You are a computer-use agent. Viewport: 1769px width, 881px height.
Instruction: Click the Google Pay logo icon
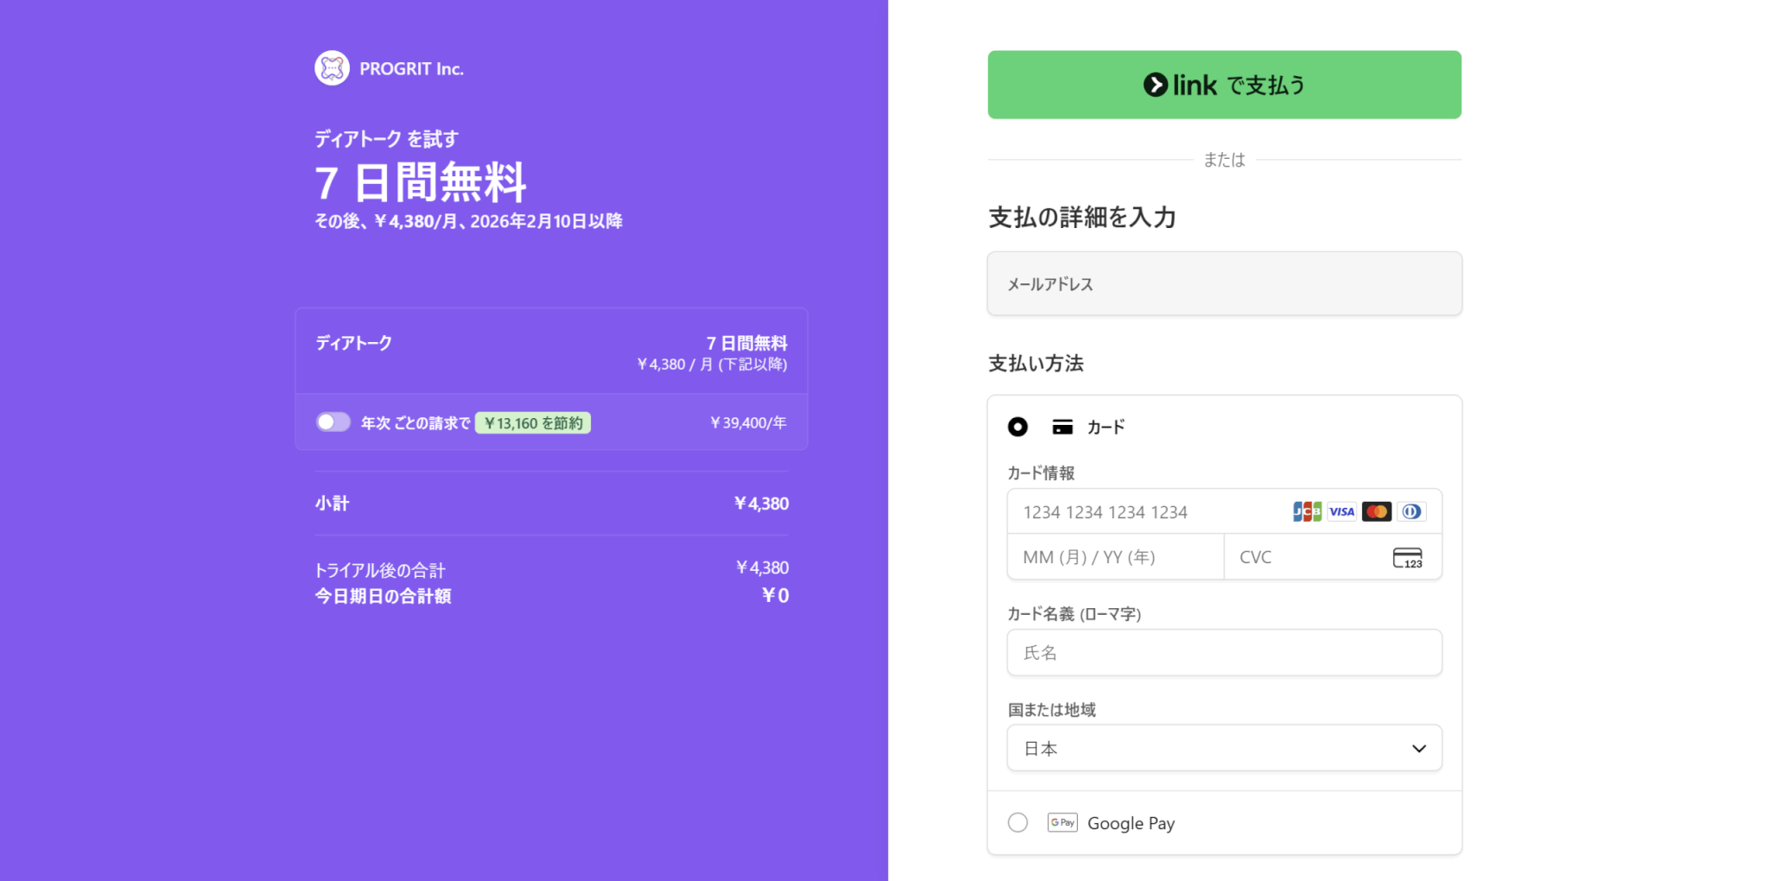coord(1062,823)
